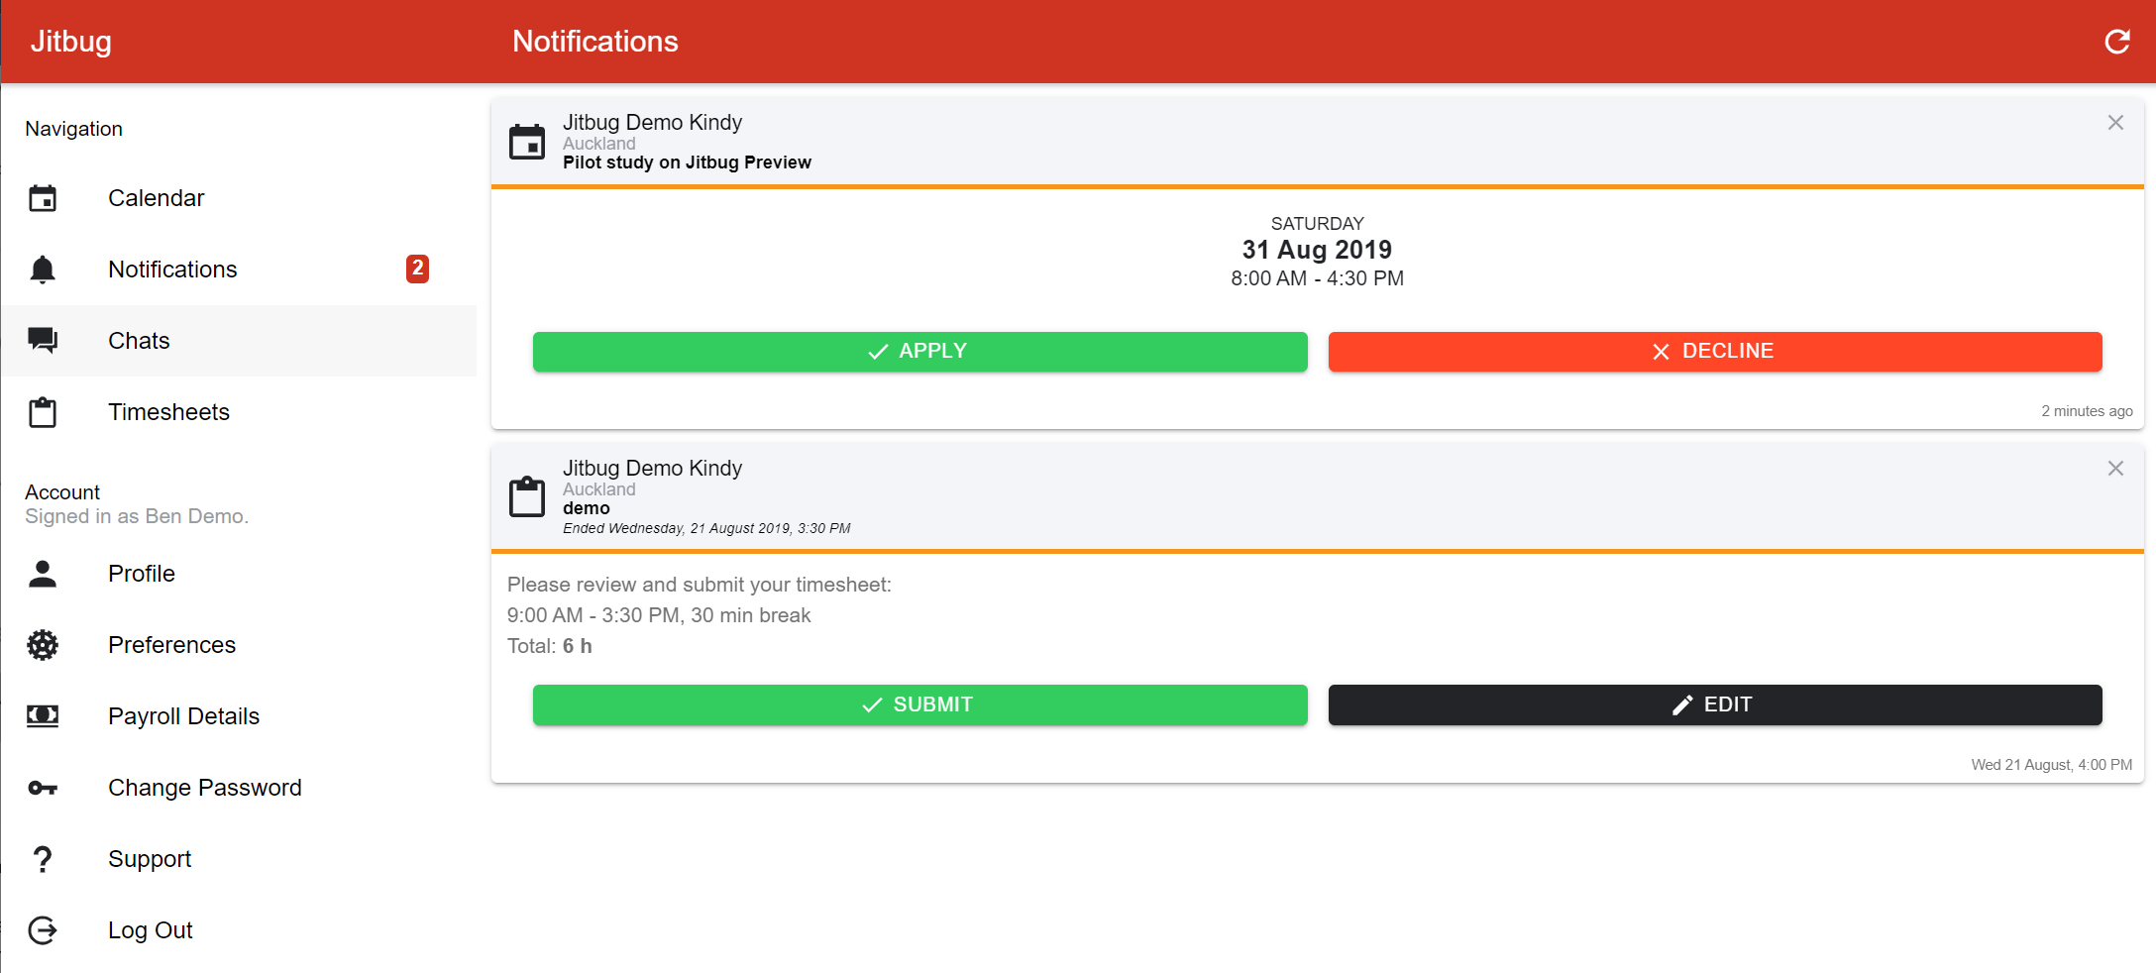
Task: Open the Support page
Action: pyautogui.click(x=239, y=859)
